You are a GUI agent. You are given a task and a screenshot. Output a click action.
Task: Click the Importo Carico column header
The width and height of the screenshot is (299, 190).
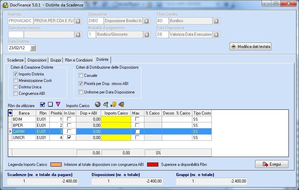[x=116, y=113]
